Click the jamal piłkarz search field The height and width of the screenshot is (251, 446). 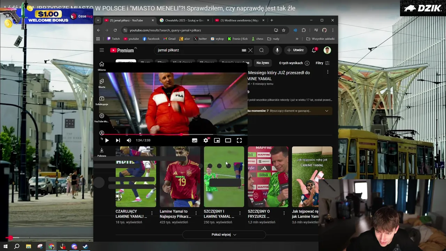[x=199, y=50]
